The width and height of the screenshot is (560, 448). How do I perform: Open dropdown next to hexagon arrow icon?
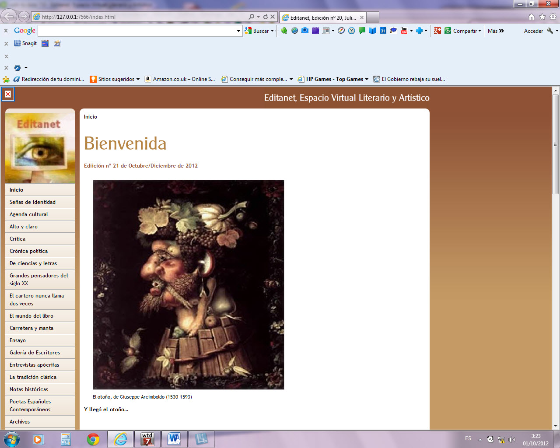26,68
